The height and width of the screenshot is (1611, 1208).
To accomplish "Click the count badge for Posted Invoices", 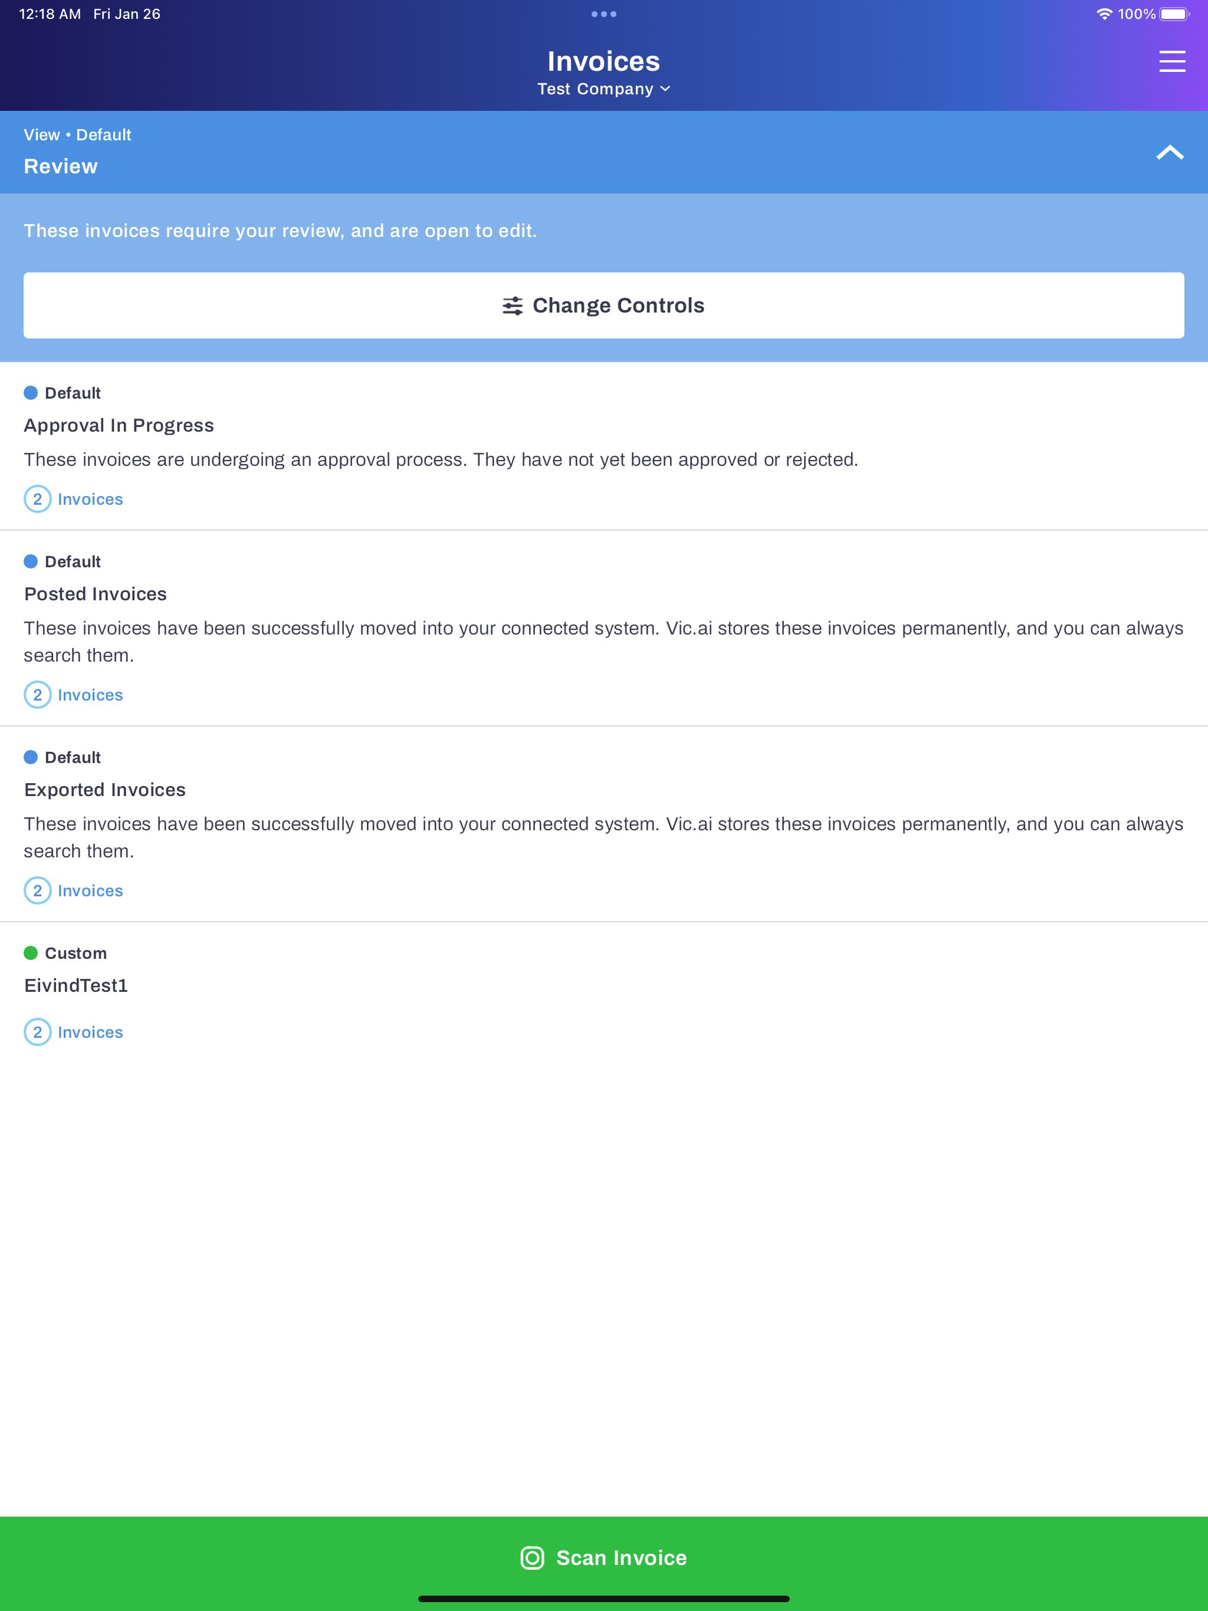I will pos(38,695).
